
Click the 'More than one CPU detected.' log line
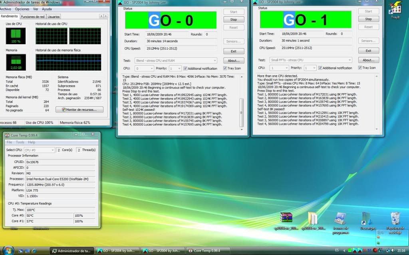click(278, 76)
